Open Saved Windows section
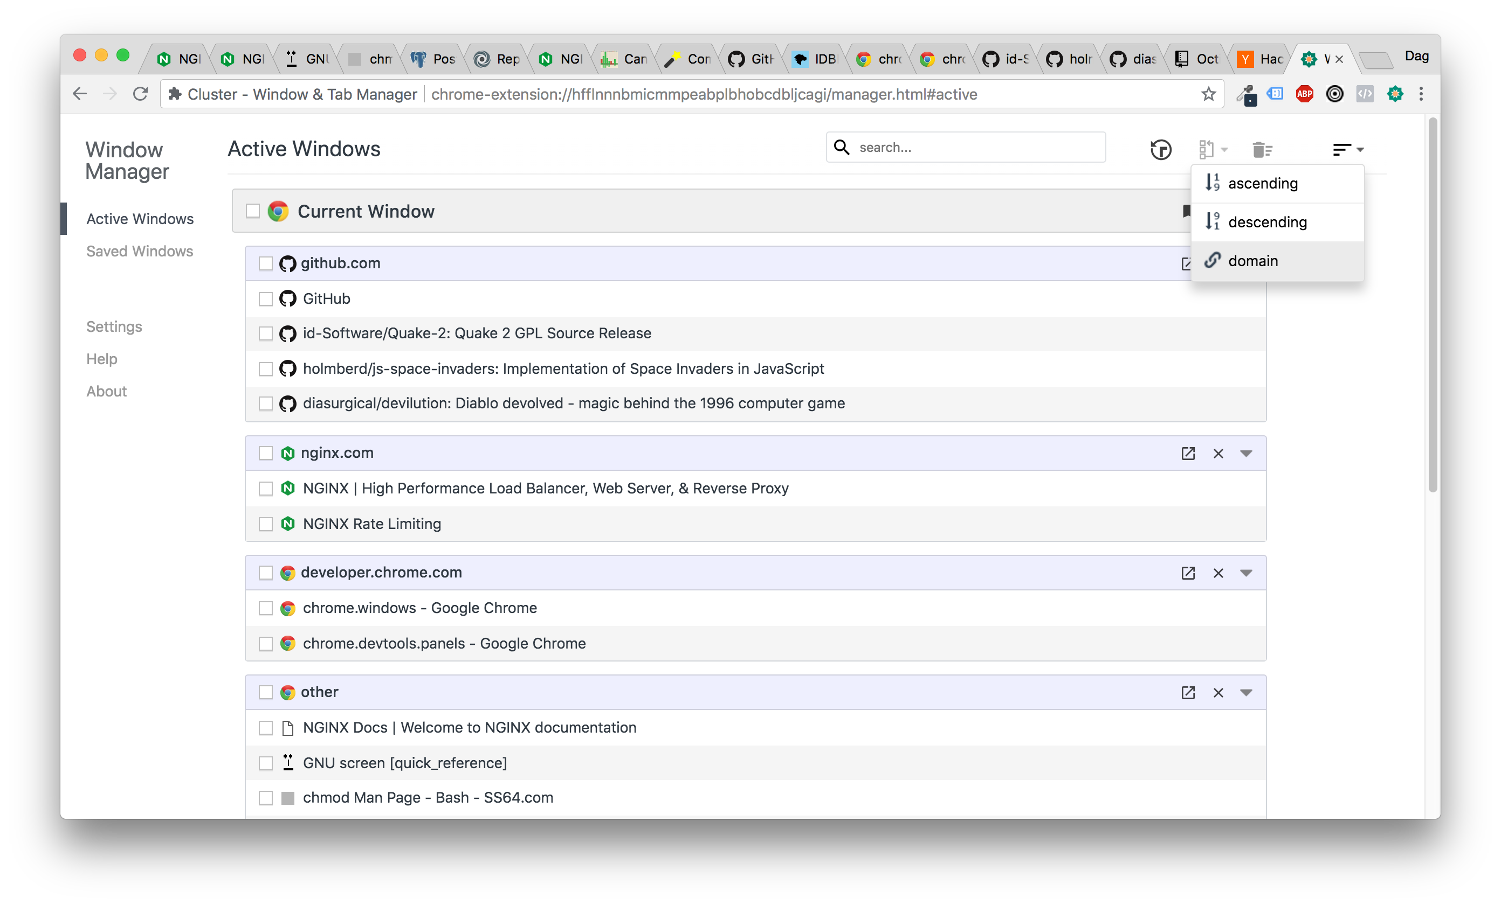Screen dimensions: 1501x905 [140, 250]
